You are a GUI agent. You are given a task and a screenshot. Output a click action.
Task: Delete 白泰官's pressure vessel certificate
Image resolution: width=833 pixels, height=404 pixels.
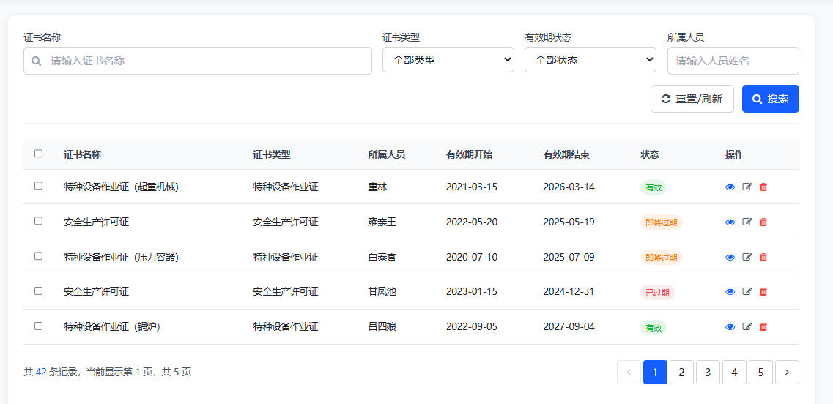[x=763, y=258]
